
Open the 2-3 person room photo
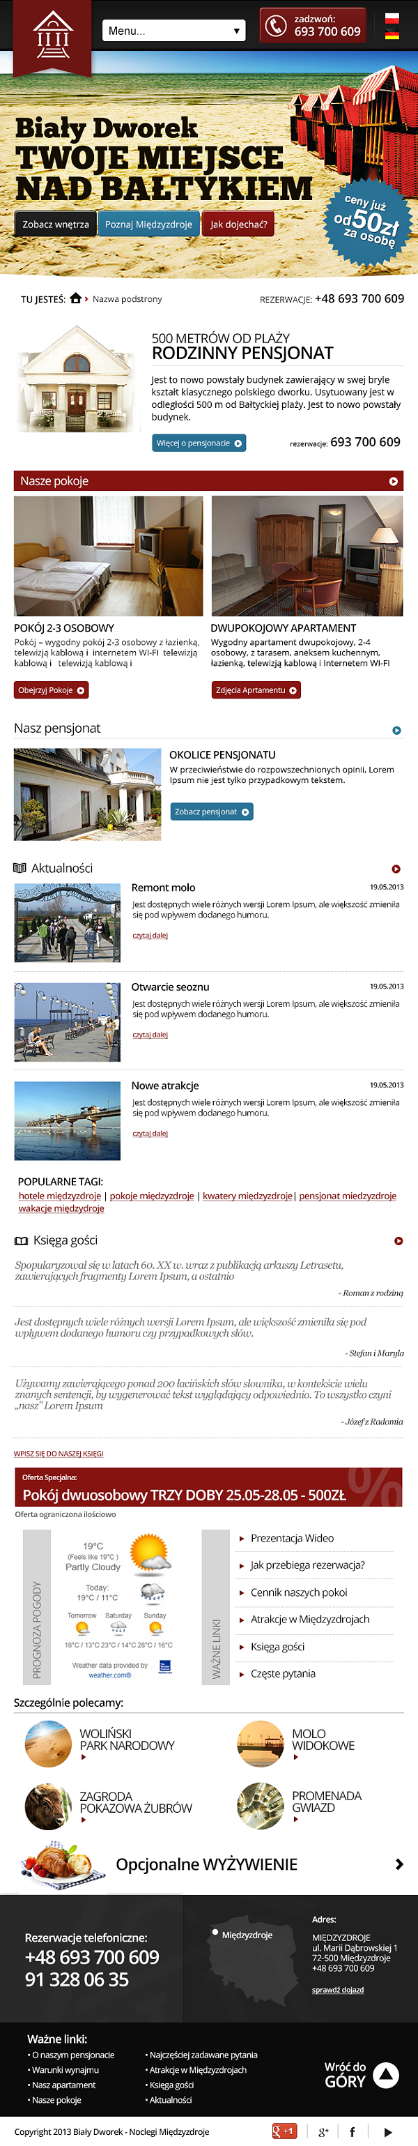tap(108, 556)
